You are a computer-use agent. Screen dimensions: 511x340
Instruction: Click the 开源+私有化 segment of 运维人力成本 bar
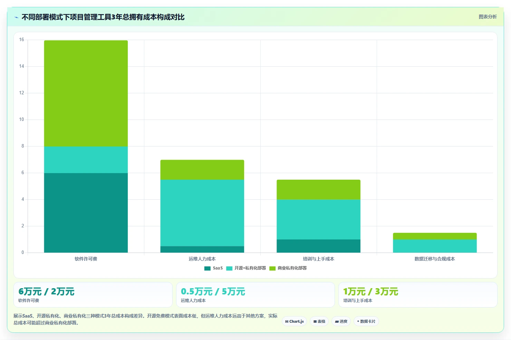[202, 213]
